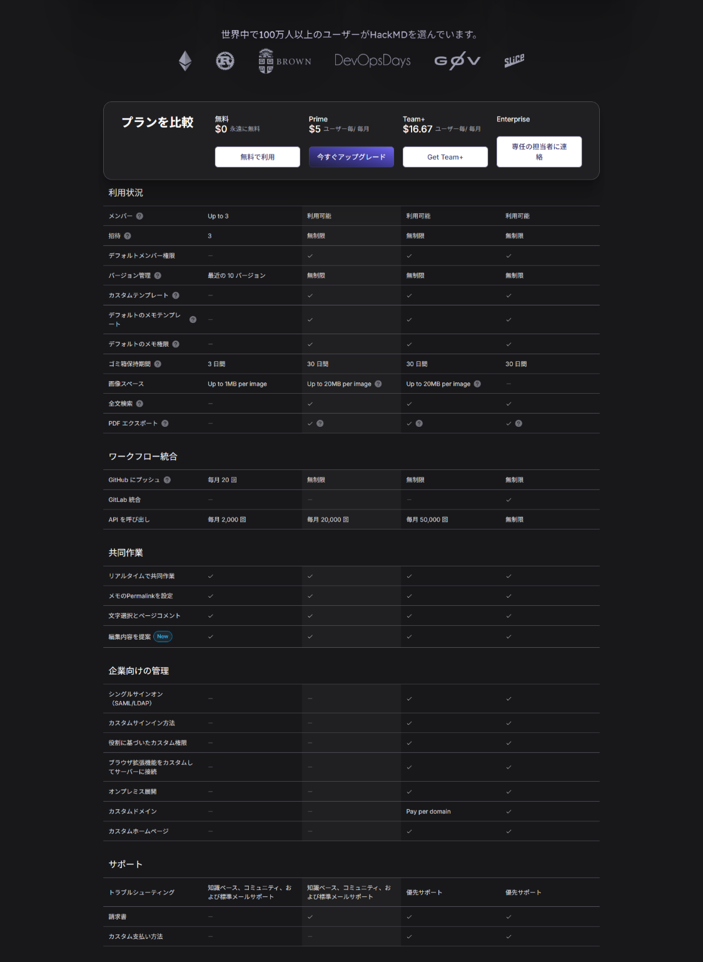Click the help icon beside 全文検索
This screenshot has width=703, height=962.
[139, 404]
